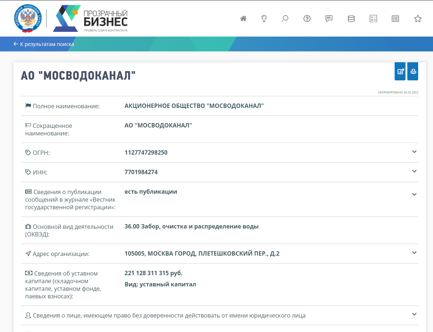Screen dimensions: 433x332
Task: Print the company card
Action: (x=413, y=71)
